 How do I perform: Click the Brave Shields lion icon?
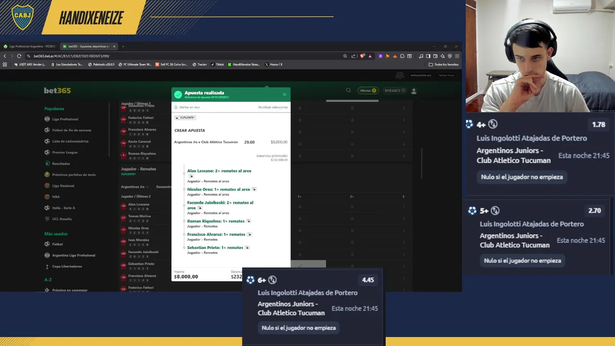tap(363, 56)
